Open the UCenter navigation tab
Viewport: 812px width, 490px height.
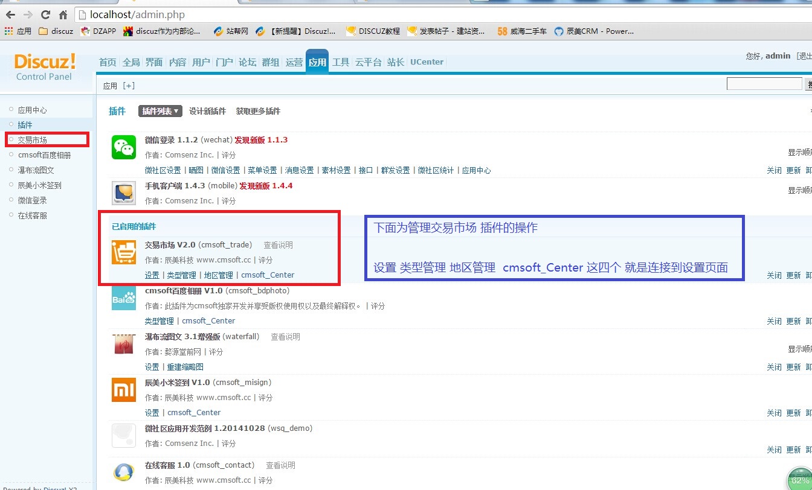tap(427, 62)
